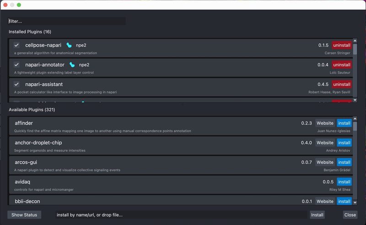Click the Installed Plugins (16) heading
Image resolution: width=366 pixels, height=225 pixels.
tap(30, 31)
